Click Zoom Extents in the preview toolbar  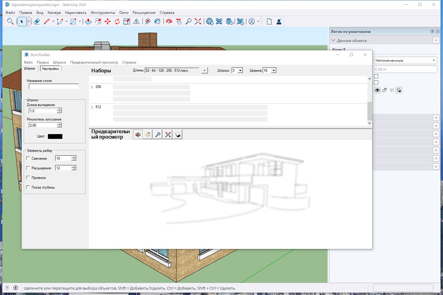168,135
